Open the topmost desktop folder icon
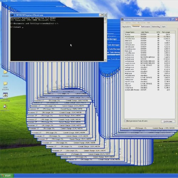This screenshot has width=178, height=178. coord(5,72)
